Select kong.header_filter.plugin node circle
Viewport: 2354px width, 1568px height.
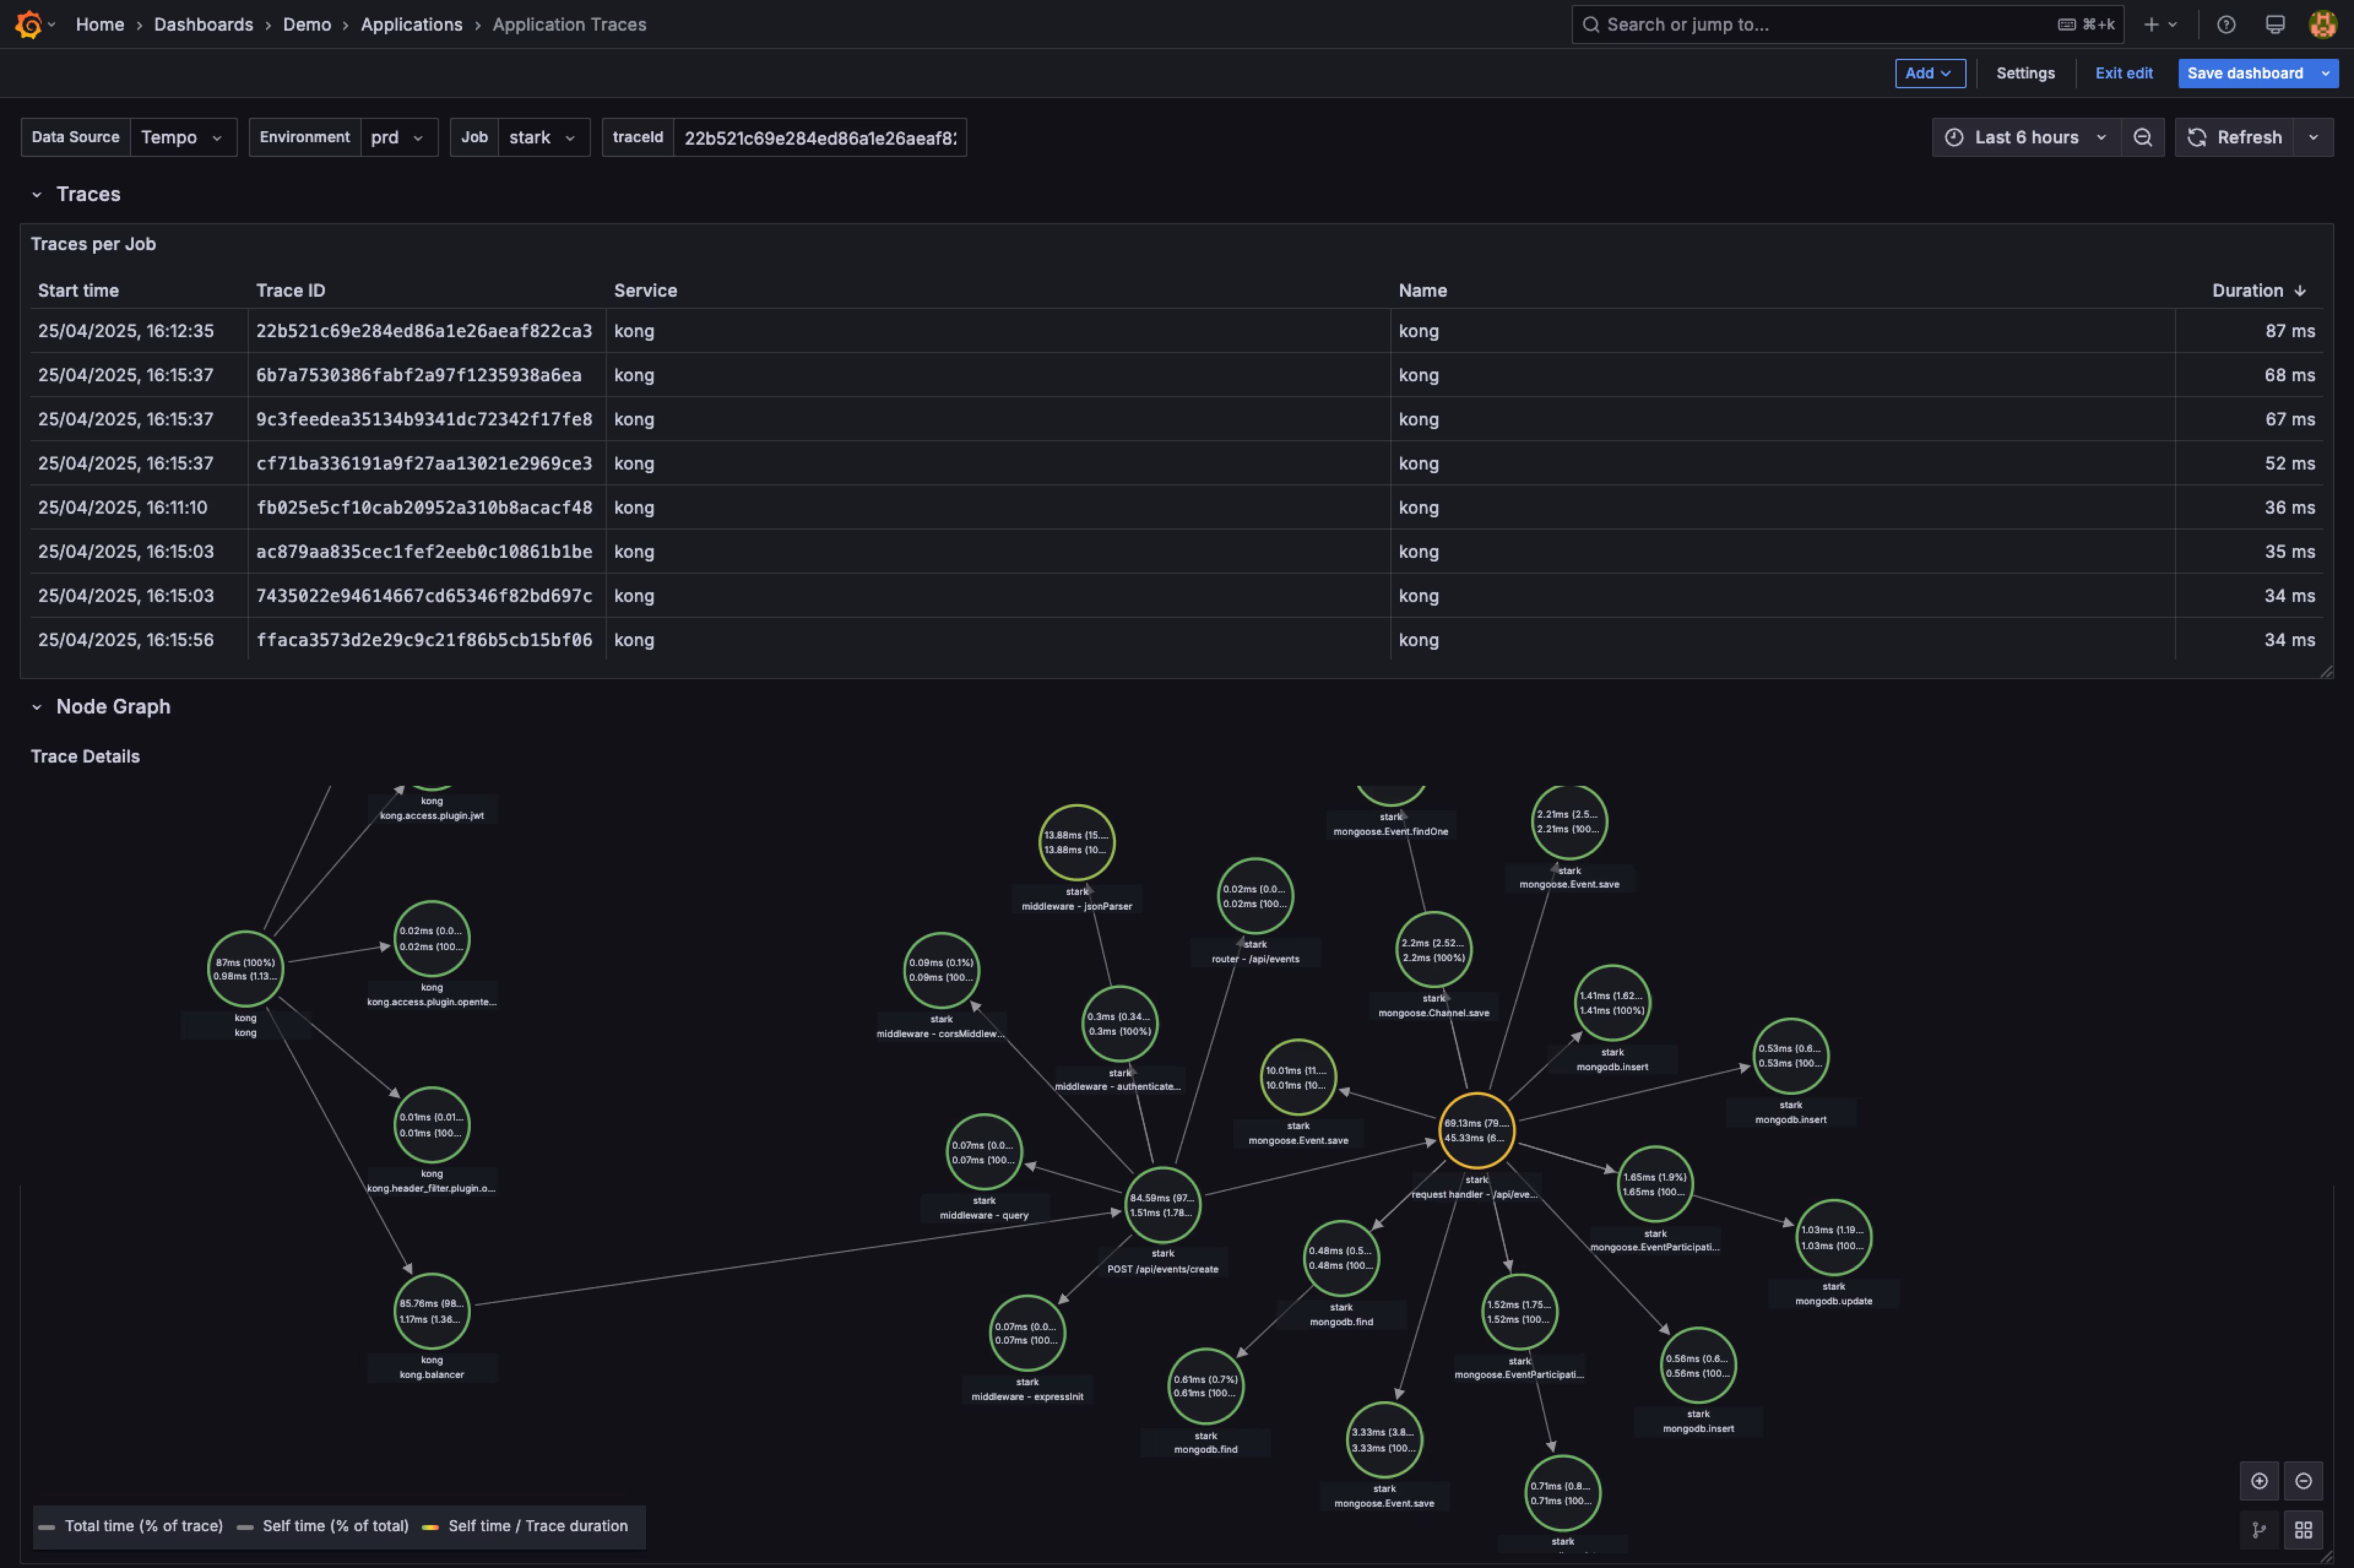coord(431,1125)
